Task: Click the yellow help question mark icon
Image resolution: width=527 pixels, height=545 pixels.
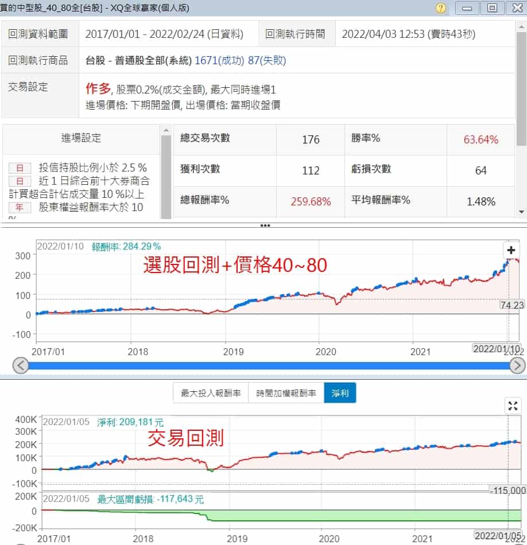Action: coord(440,8)
